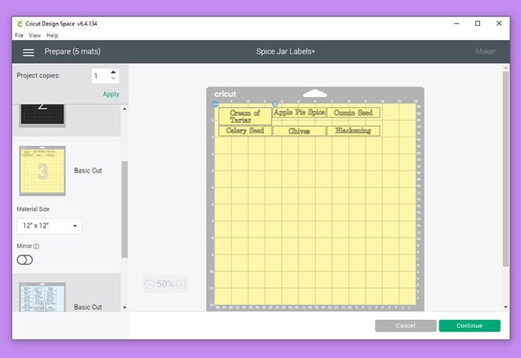Click the green Continue button
Image resolution: width=521 pixels, height=358 pixels.
[469, 326]
